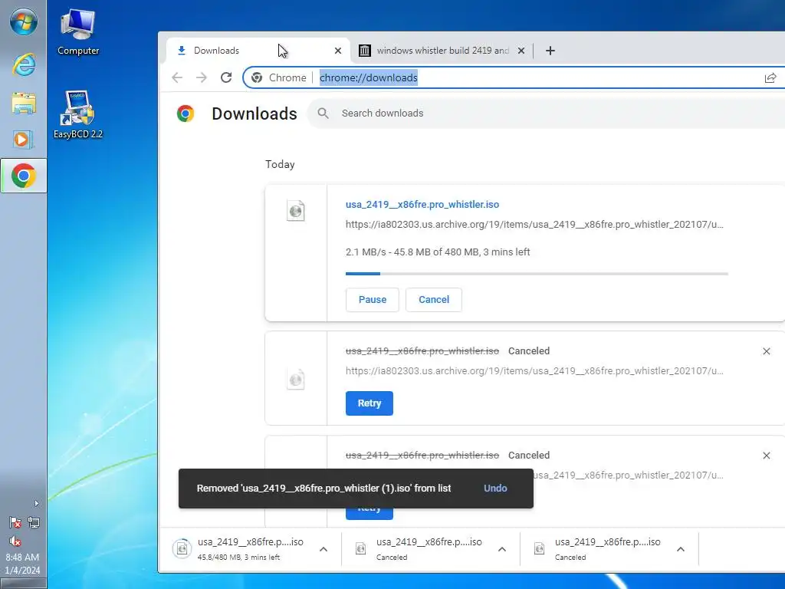Cancel the active ISO download
This screenshot has width=785, height=589.
[434, 300]
